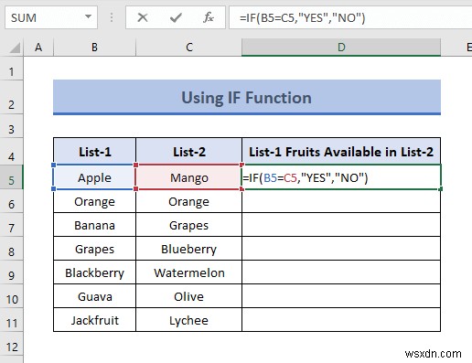Click the 'Using IF Function' title cell
The height and width of the screenshot is (363, 472).
(247, 97)
